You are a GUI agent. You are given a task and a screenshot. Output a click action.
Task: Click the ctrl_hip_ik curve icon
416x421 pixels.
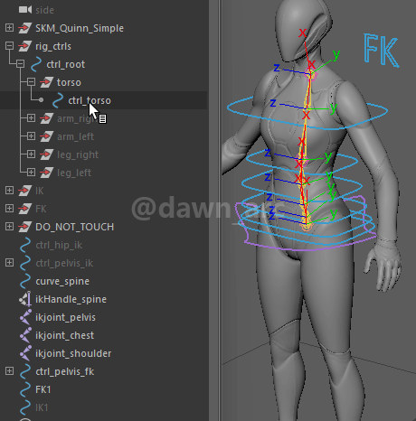coord(25,245)
